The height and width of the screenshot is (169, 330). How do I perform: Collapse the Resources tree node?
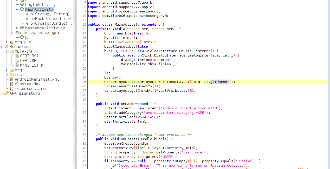coord(2,47)
